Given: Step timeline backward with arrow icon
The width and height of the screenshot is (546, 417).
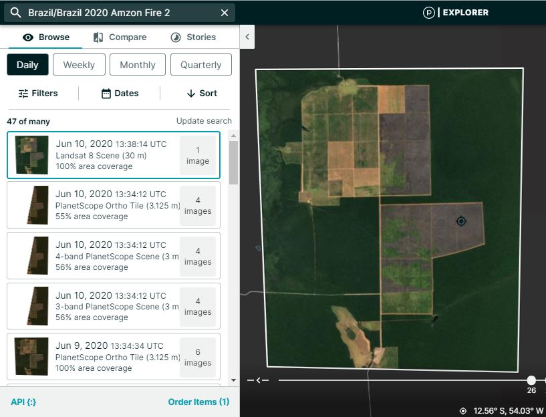Looking at the screenshot, I should pos(258,380).
